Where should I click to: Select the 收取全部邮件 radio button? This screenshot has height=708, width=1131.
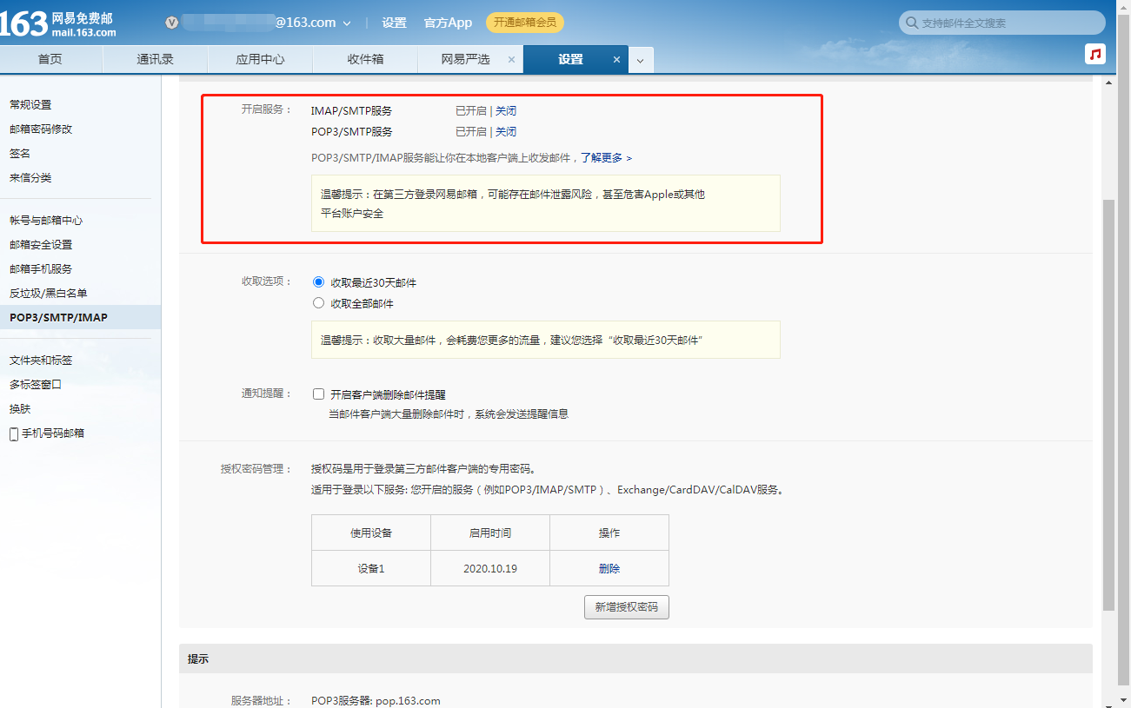tap(318, 303)
